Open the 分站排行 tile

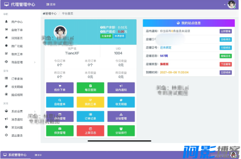pos(121,131)
